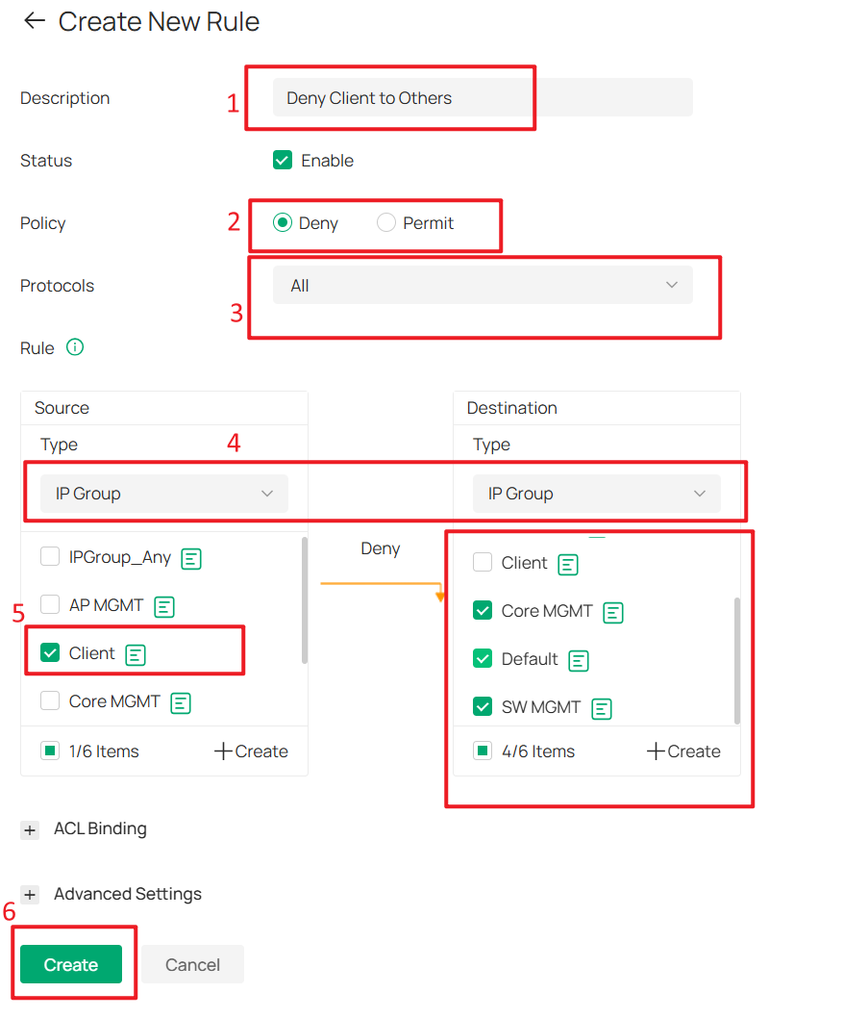Open details icon beside destination Client group

click(568, 565)
